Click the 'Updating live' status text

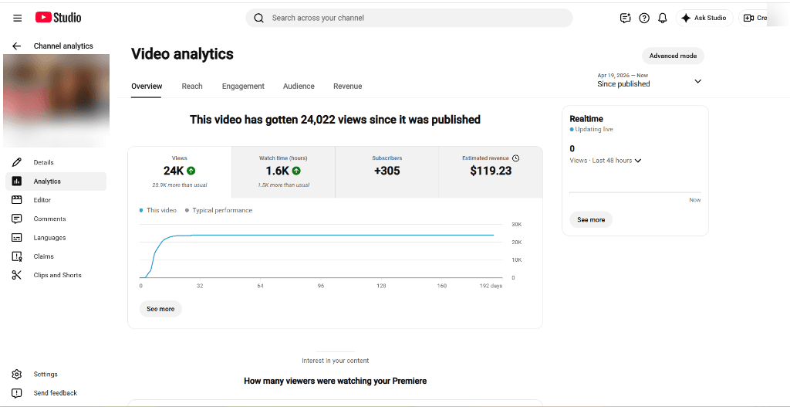click(594, 129)
